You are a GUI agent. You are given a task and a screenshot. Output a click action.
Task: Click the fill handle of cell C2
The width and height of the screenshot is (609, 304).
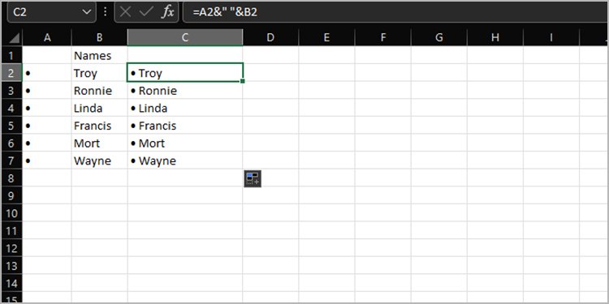[x=243, y=81]
